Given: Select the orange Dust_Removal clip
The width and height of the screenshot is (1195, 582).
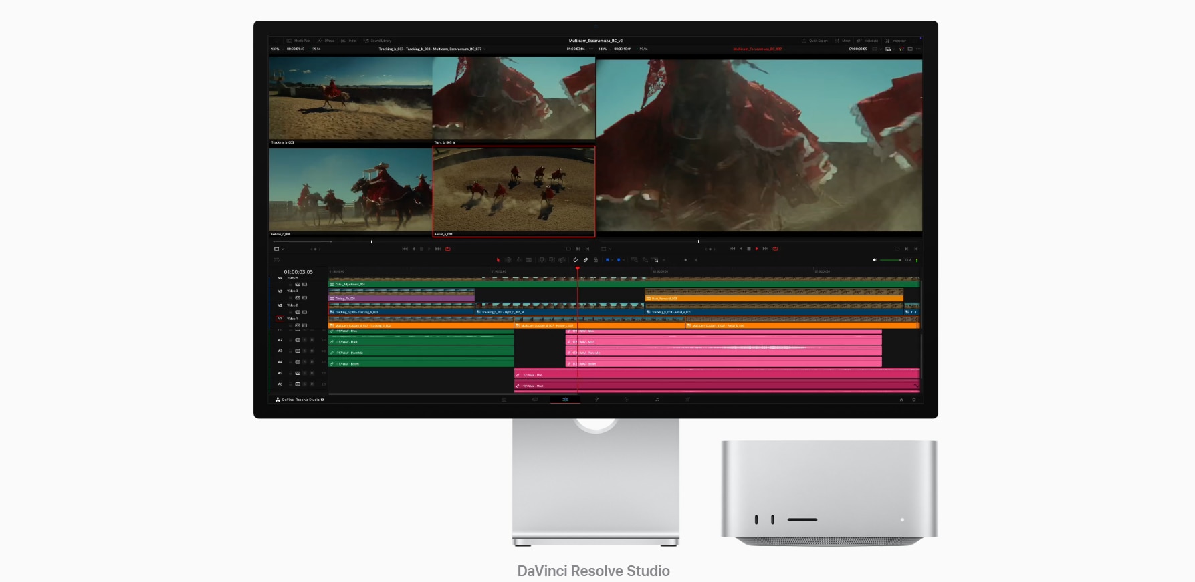Looking at the screenshot, I should click(774, 298).
